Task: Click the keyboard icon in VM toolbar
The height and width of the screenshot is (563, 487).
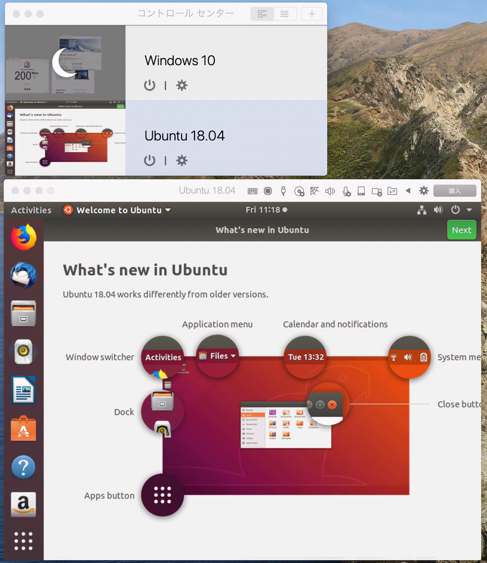Action: tap(252, 191)
